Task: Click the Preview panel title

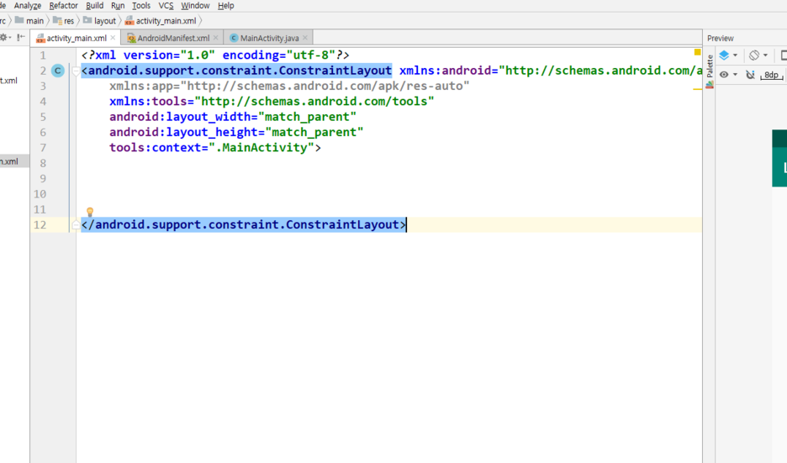Action: point(721,38)
